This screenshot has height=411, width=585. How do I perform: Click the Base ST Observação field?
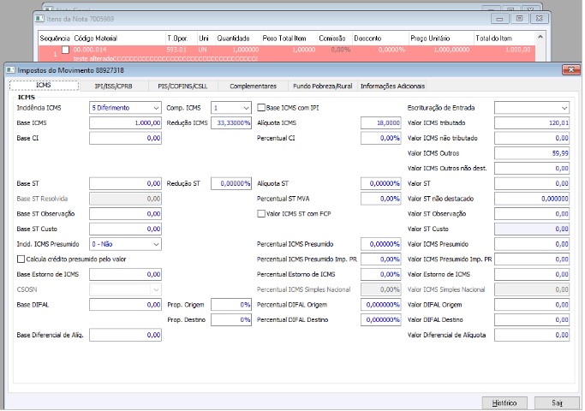[125, 214]
